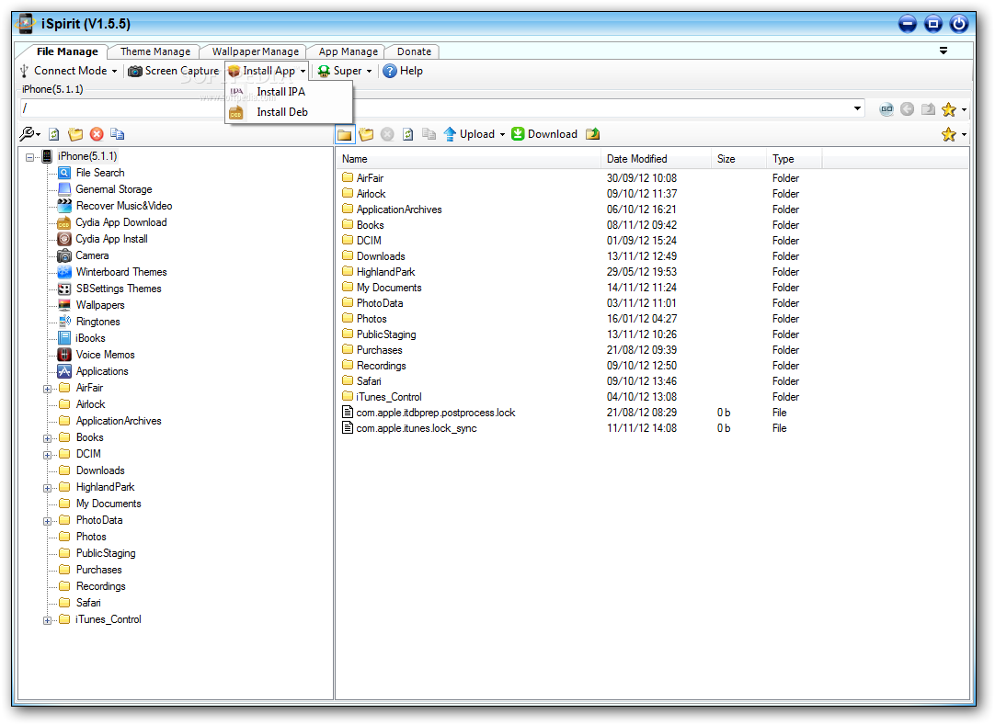The image size is (995, 725).
Task: Sort files by the Date Modified column header
Action: point(656,159)
